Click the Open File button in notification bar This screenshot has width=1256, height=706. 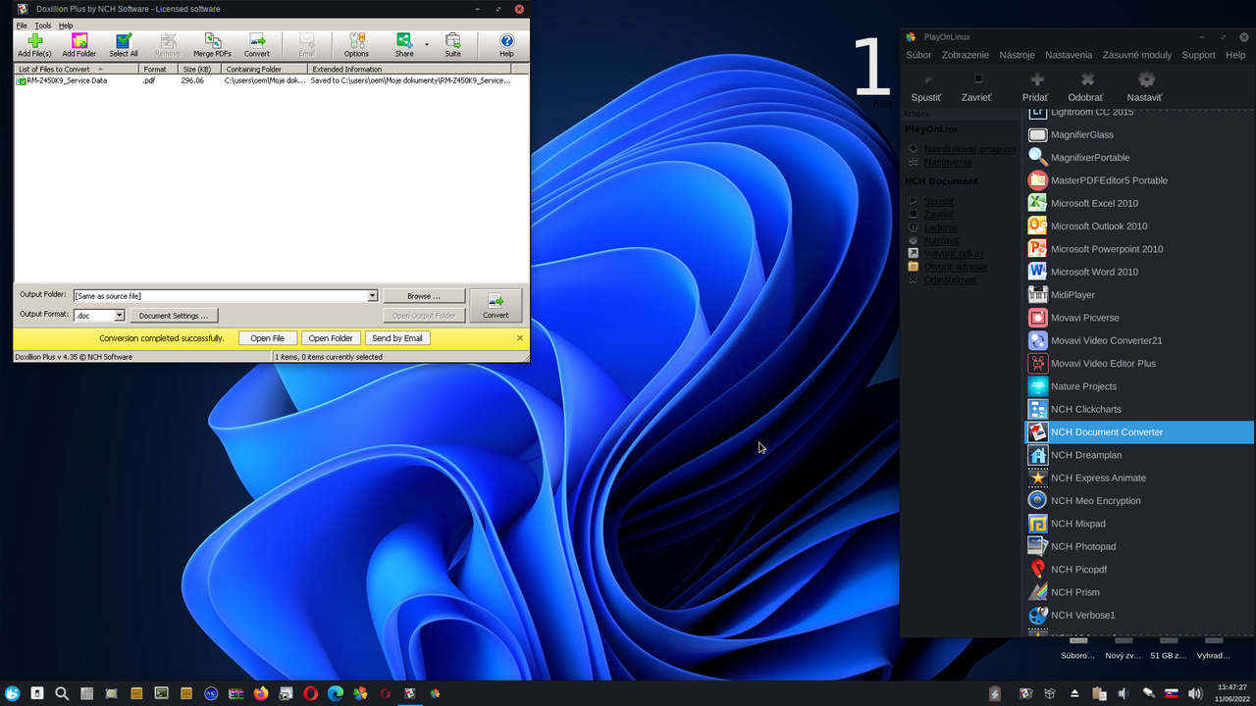click(267, 338)
